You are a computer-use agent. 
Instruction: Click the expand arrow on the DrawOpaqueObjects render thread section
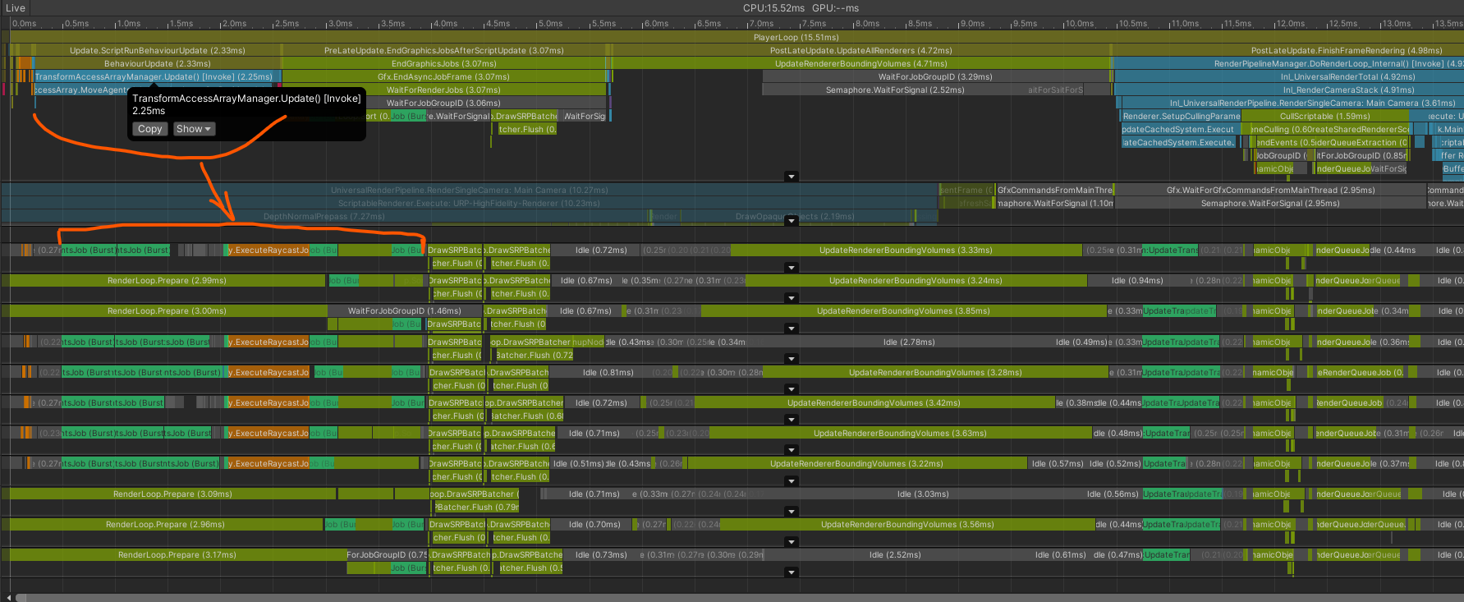791,220
